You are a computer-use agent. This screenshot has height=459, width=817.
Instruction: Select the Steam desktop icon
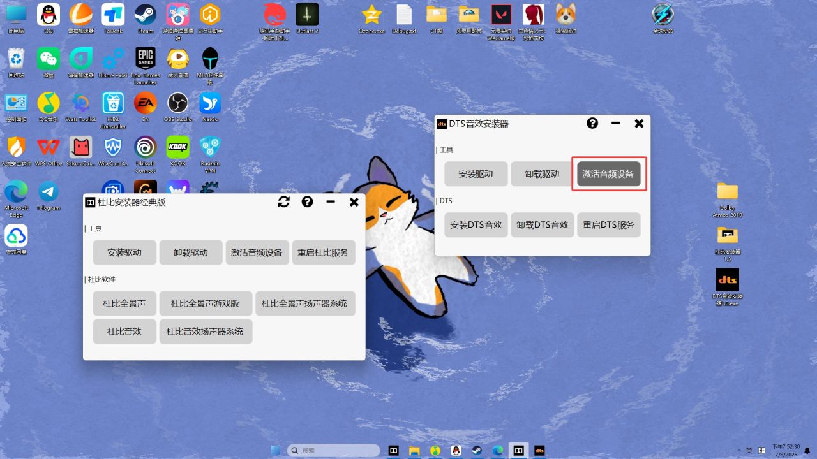click(146, 18)
